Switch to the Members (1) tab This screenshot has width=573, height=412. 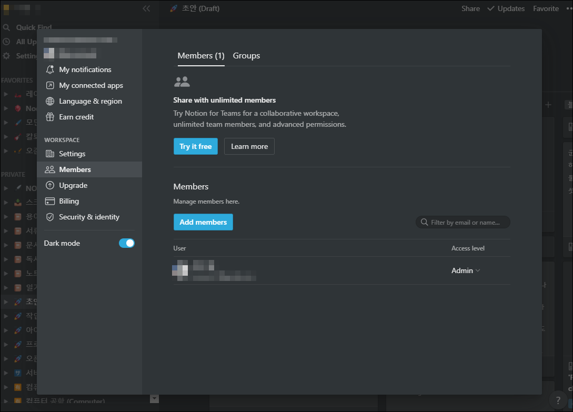click(x=201, y=56)
